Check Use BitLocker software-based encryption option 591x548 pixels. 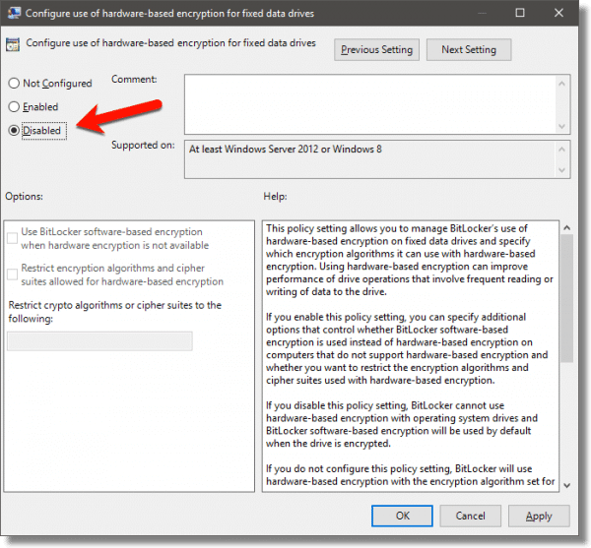(12, 238)
